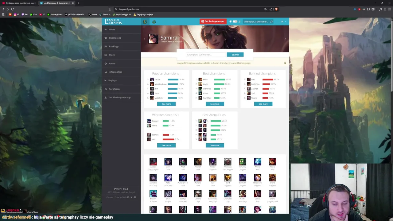See more Winrates since 16.1
Screen dimensions: 393x221
pyautogui.click(x=166, y=145)
